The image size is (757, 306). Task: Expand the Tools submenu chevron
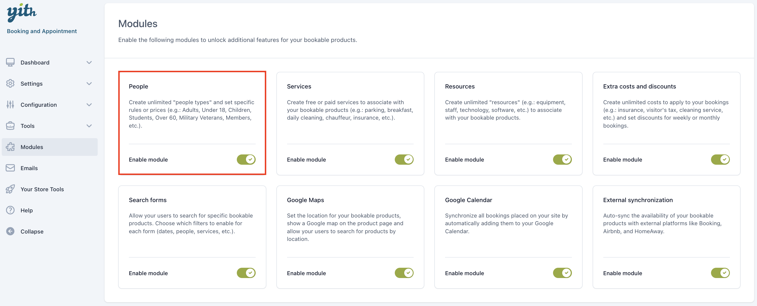click(89, 126)
